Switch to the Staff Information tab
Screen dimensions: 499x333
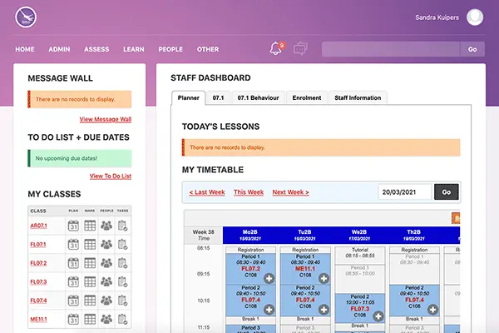pos(358,97)
